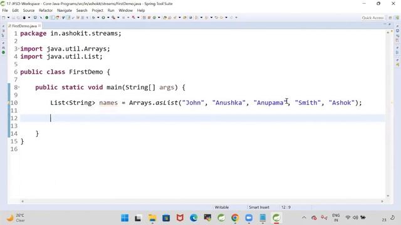Image resolution: width=401 pixels, height=225 pixels.
Task: Open the Run menu
Action: click(x=111, y=11)
